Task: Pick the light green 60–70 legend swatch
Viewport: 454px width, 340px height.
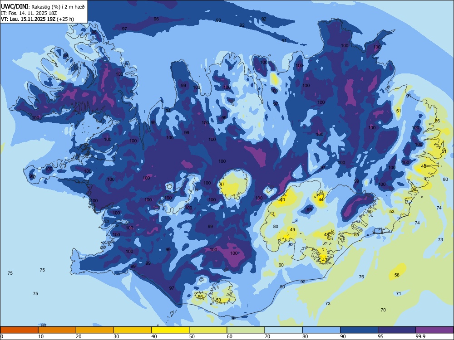Action: (246, 330)
